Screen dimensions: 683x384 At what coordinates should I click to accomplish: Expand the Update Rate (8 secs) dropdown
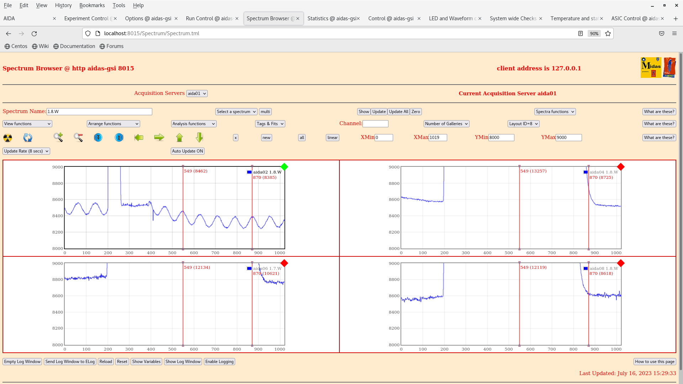click(26, 151)
